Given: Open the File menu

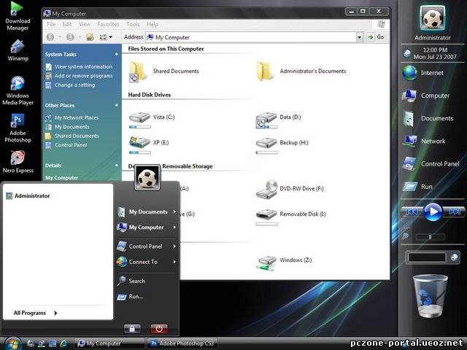Looking at the screenshot, I should point(51,24).
